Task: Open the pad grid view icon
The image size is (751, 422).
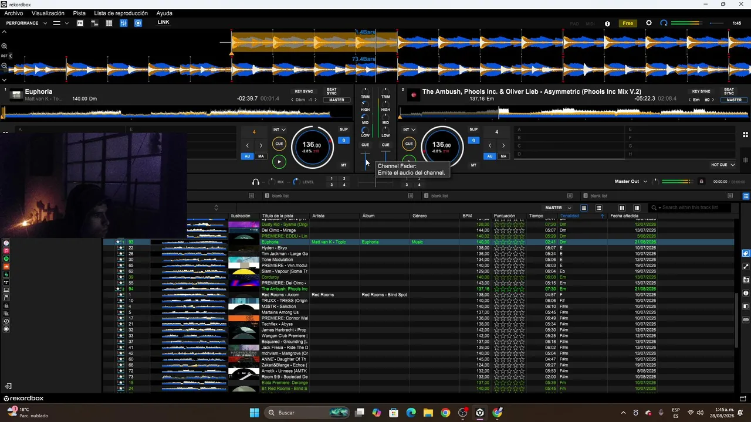Action: coord(745,135)
